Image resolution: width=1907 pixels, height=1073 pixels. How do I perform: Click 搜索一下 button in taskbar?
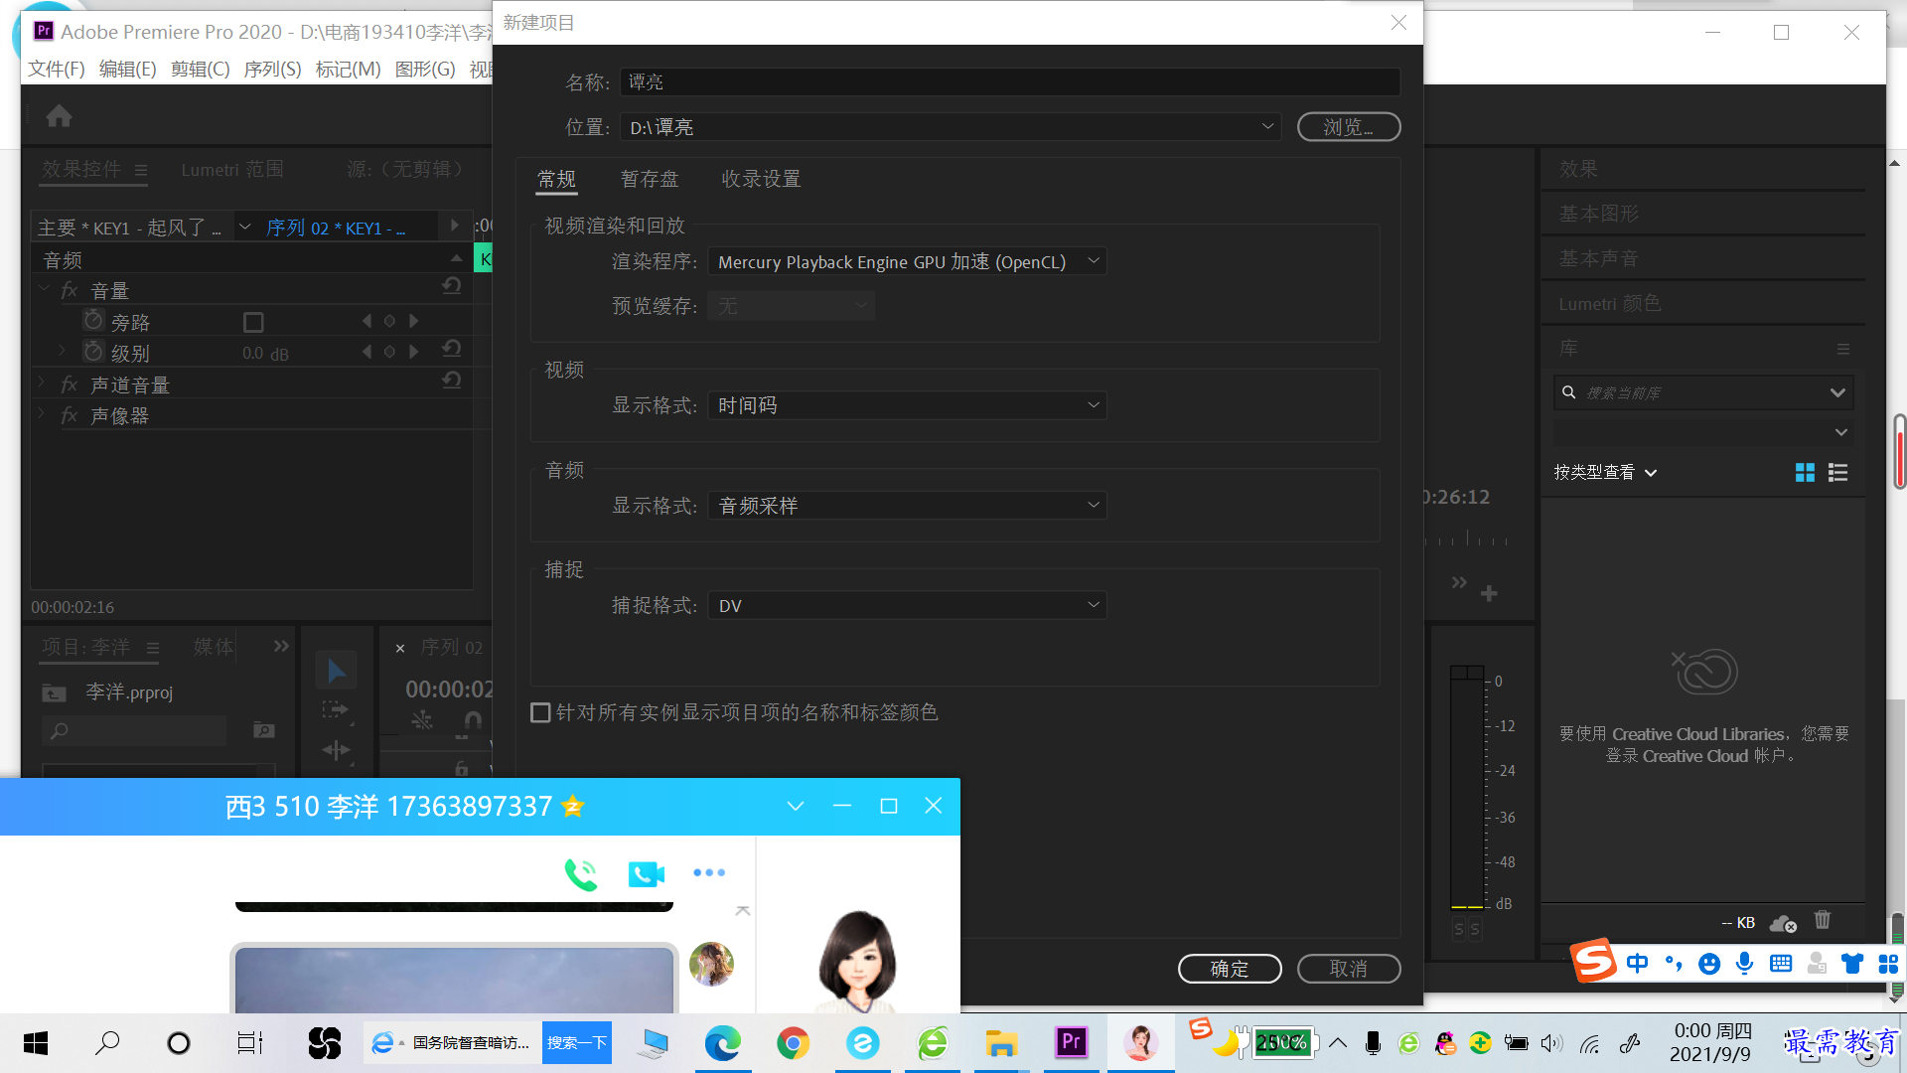(x=577, y=1042)
